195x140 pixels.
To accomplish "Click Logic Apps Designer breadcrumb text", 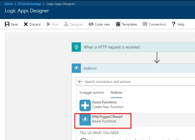I will (x=61, y=4).
